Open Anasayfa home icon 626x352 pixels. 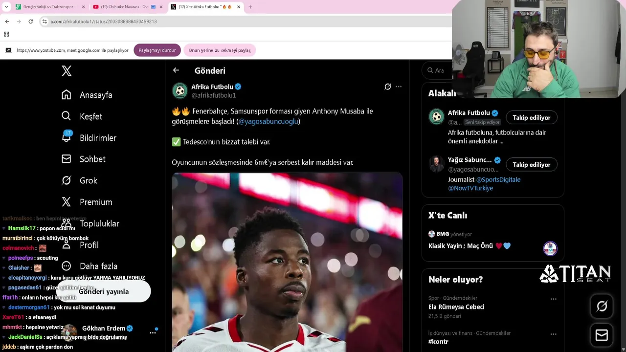67,95
